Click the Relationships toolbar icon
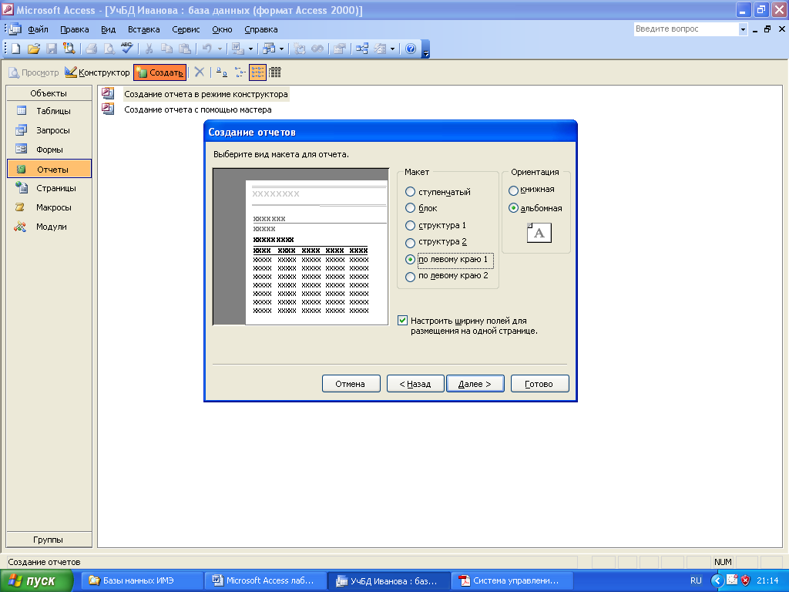The width and height of the screenshot is (789, 592). (362, 49)
